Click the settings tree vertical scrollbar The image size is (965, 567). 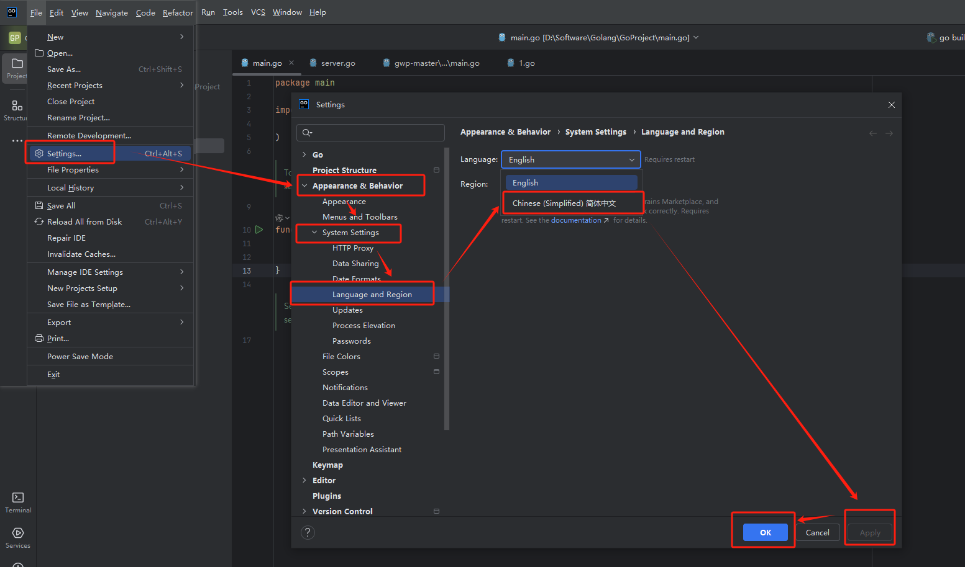point(447,288)
